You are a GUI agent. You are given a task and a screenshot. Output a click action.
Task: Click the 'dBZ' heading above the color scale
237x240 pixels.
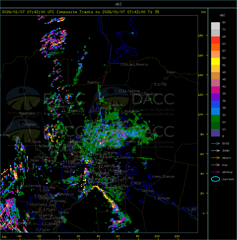click(x=222, y=15)
